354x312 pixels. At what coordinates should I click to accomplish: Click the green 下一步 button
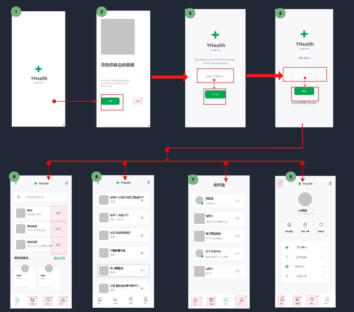coord(215,94)
